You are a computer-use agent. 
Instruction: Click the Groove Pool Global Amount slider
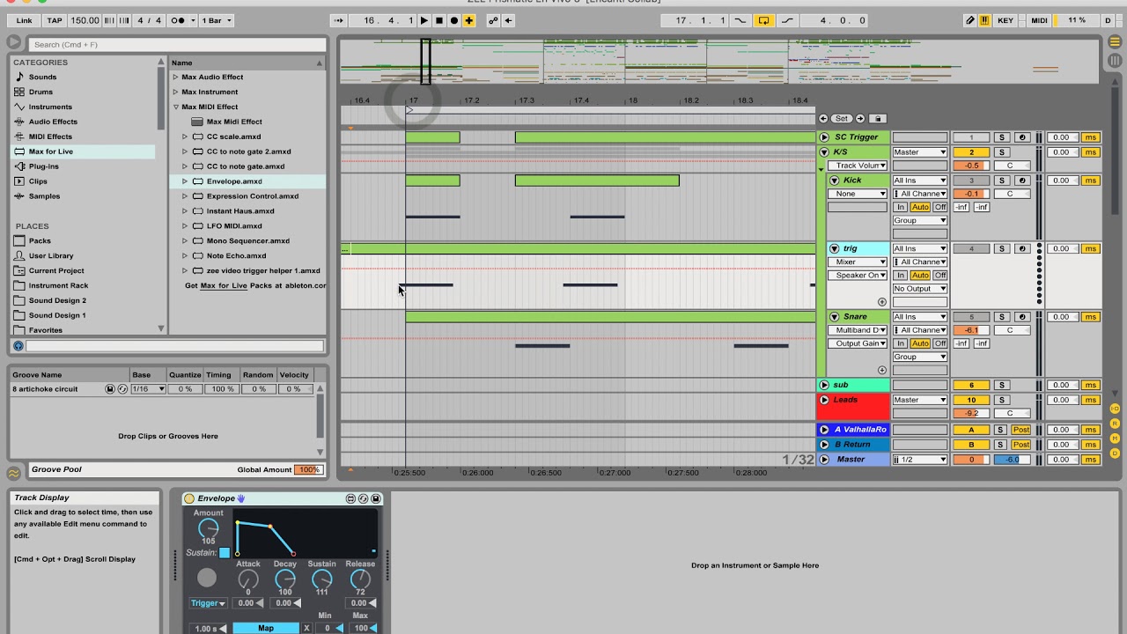[308, 469]
